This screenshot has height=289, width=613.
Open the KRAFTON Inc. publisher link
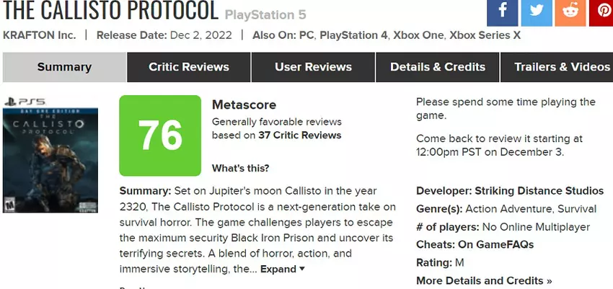point(40,35)
